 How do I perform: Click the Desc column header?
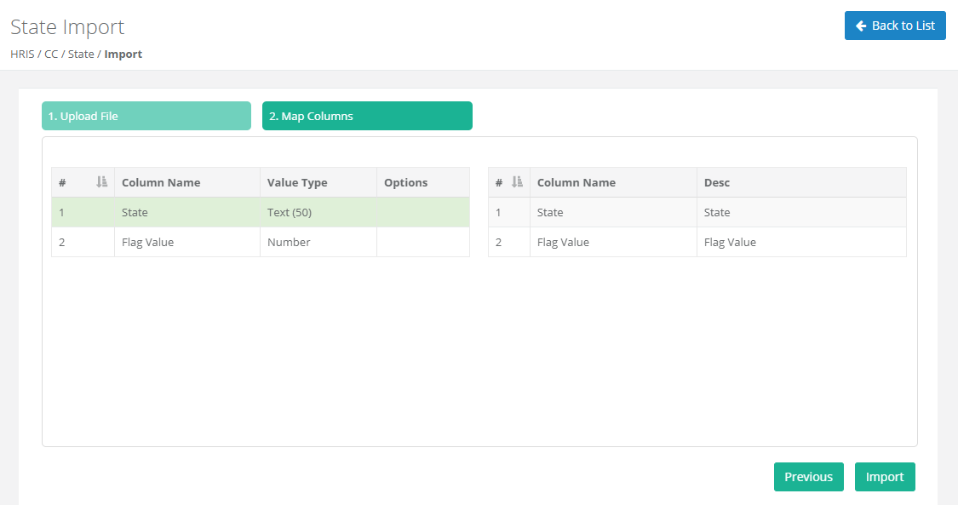pos(717,182)
